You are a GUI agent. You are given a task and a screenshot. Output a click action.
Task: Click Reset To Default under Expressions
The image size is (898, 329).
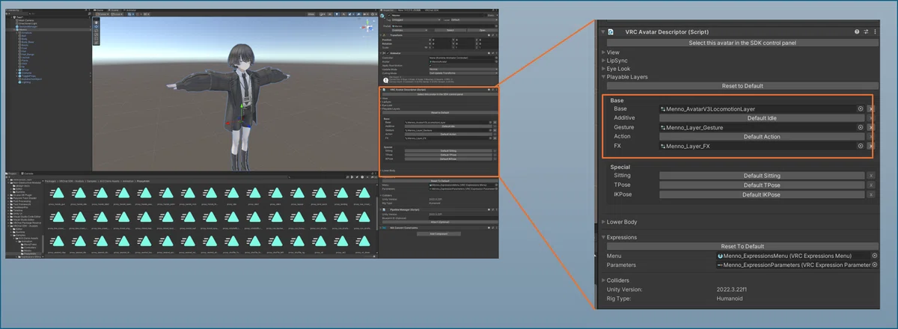(x=742, y=247)
